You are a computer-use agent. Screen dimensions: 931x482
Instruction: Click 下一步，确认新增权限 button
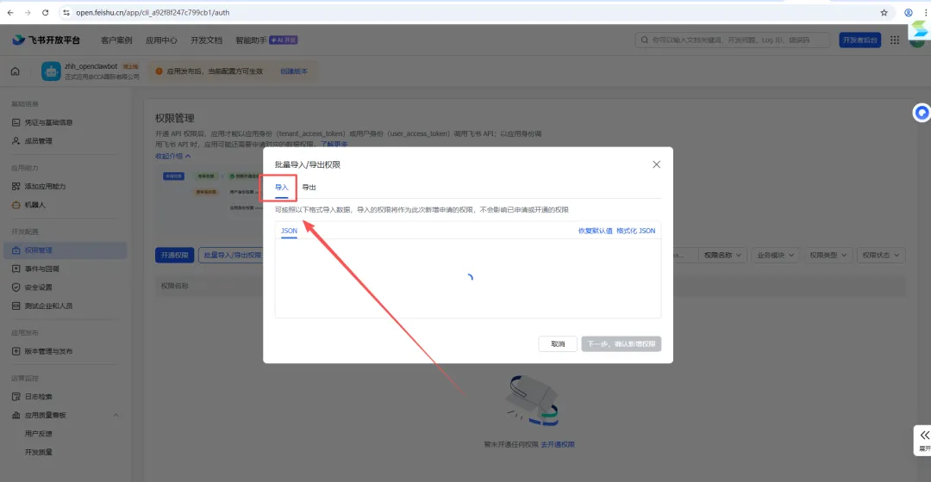(621, 344)
